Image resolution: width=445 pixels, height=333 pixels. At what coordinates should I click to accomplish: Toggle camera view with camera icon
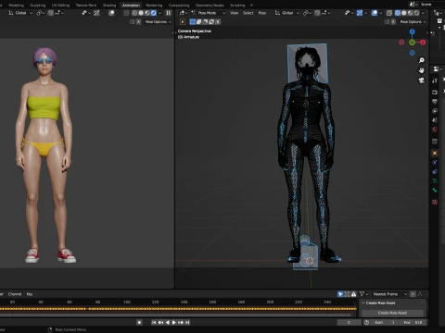point(422,80)
